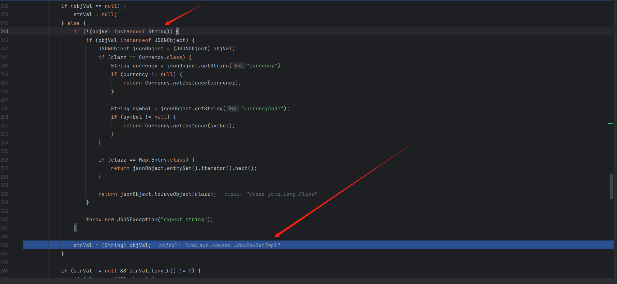The height and width of the screenshot is (284, 617).
Task: Click the "key:" hint before "currency"
Action: click(x=239, y=66)
